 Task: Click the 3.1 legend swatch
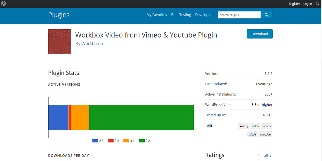point(126,141)
